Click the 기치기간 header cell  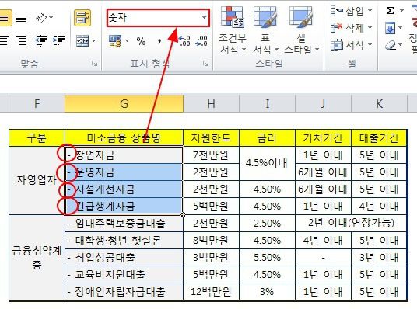323,138
